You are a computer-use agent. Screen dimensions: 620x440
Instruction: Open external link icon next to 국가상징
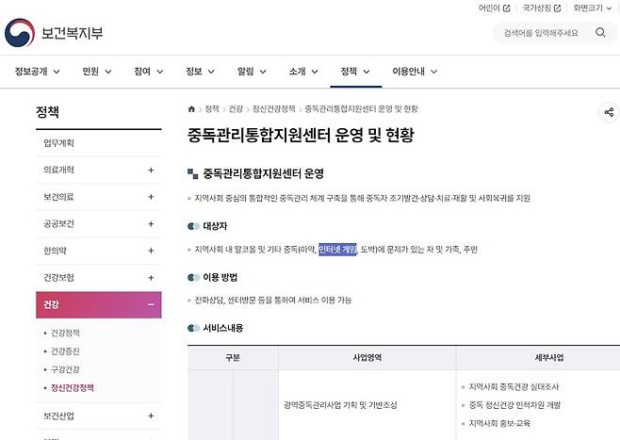(557, 8)
